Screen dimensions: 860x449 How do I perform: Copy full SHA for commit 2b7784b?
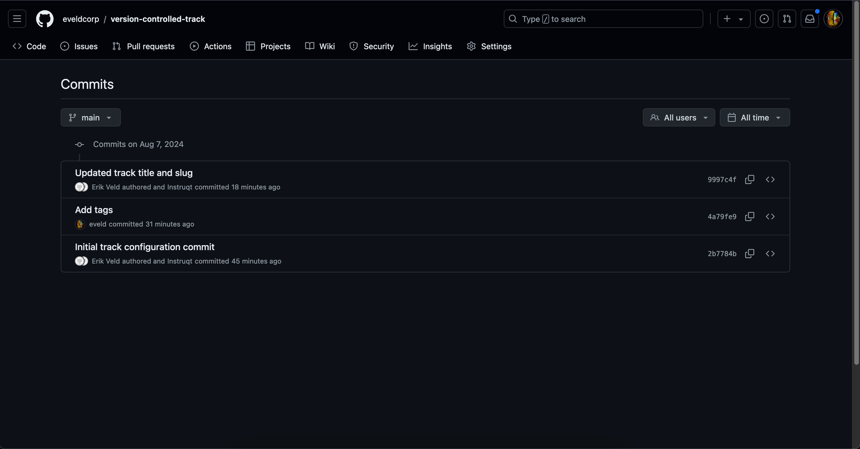749,253
